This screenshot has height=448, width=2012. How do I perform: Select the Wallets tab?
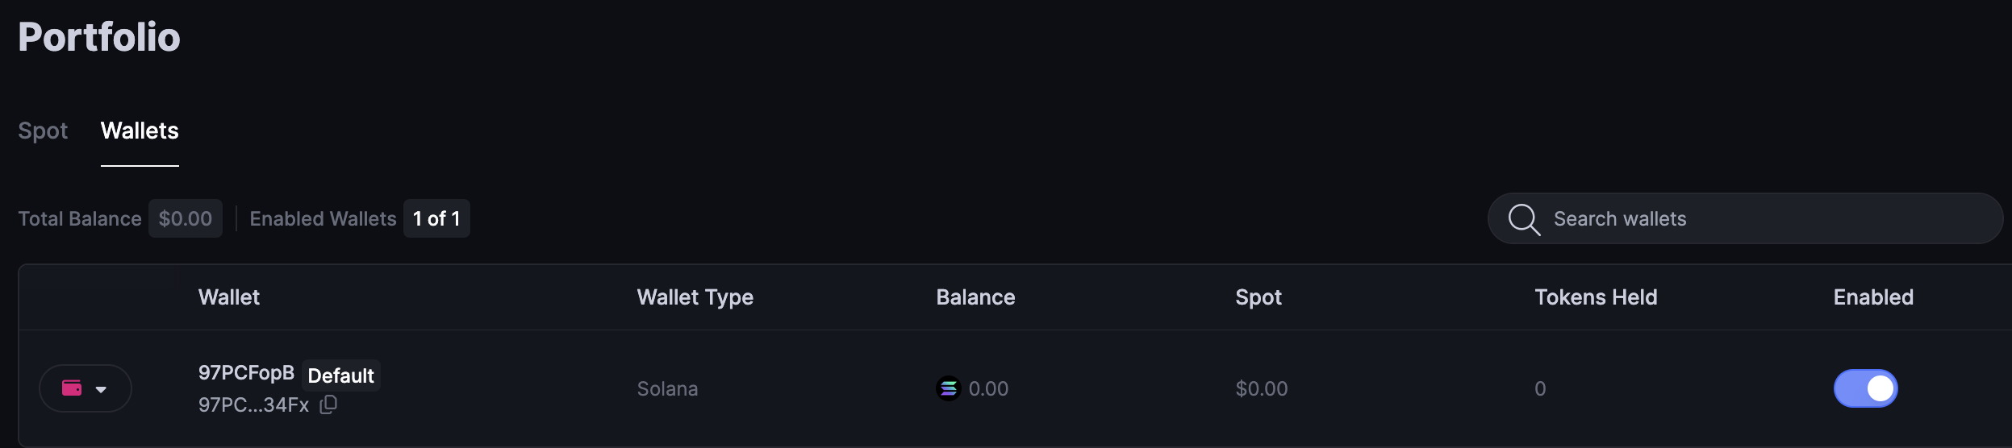pos(140,131)
